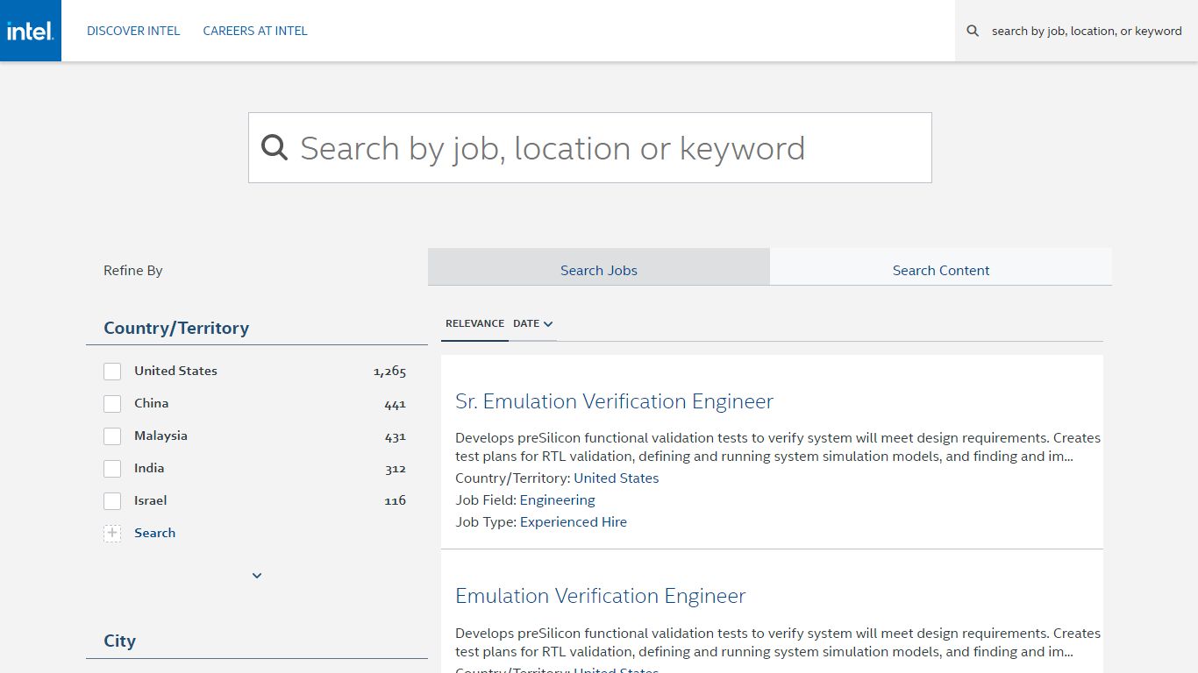Click the Engineering job field link
The width and height of the screenshot is (1198, 673).
pos(558,500)
